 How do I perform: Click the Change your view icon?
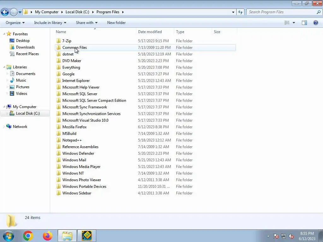(x=287, y=23)
